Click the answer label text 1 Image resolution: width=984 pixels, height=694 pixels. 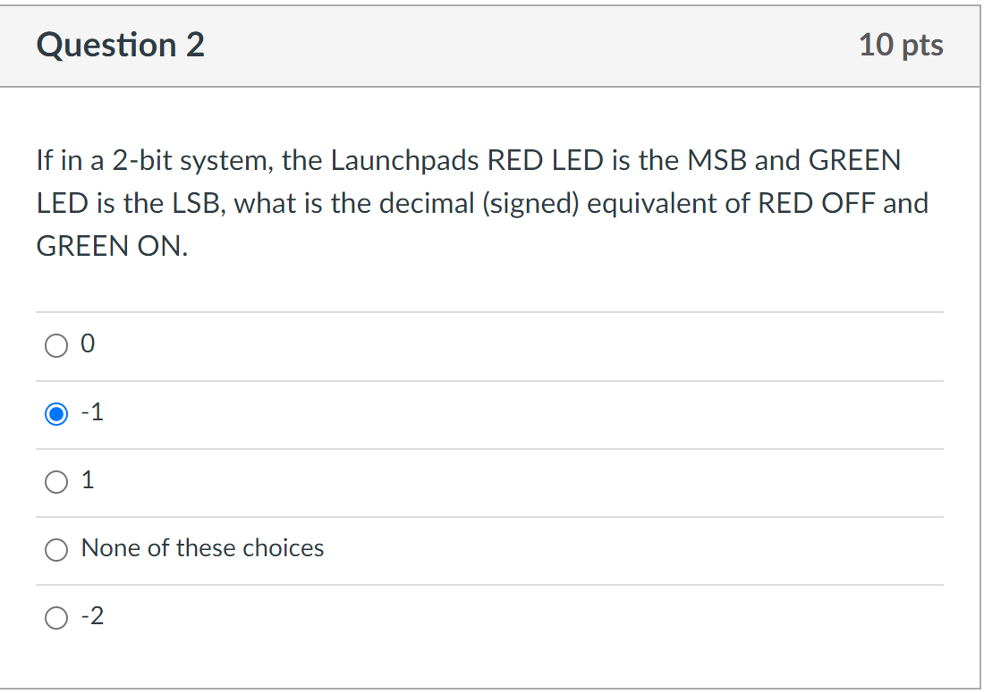point(86,480)
